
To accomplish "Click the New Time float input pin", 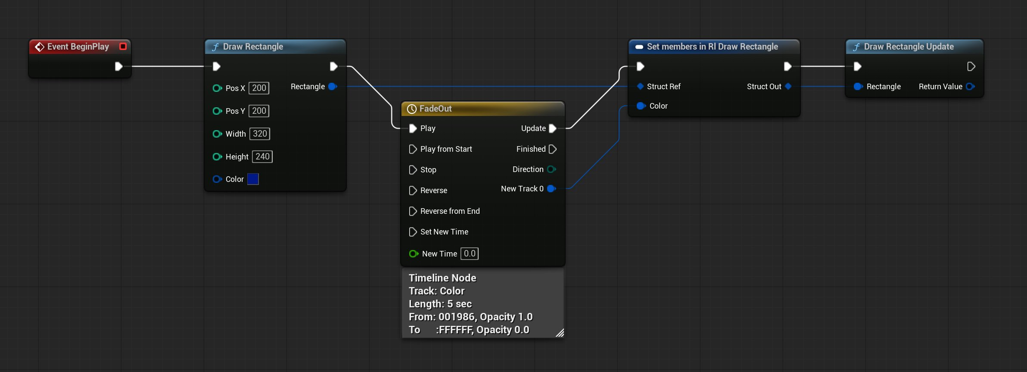I will [x=414, y=254].
